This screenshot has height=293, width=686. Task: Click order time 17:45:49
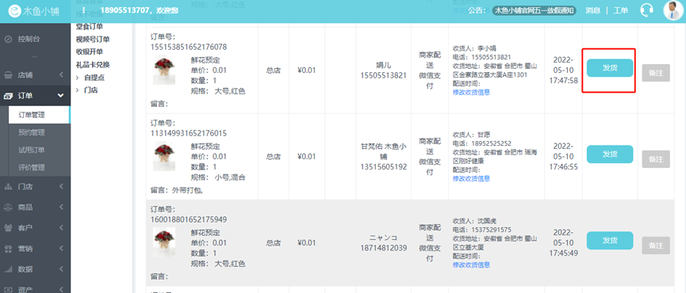click(x=564, y=253)
